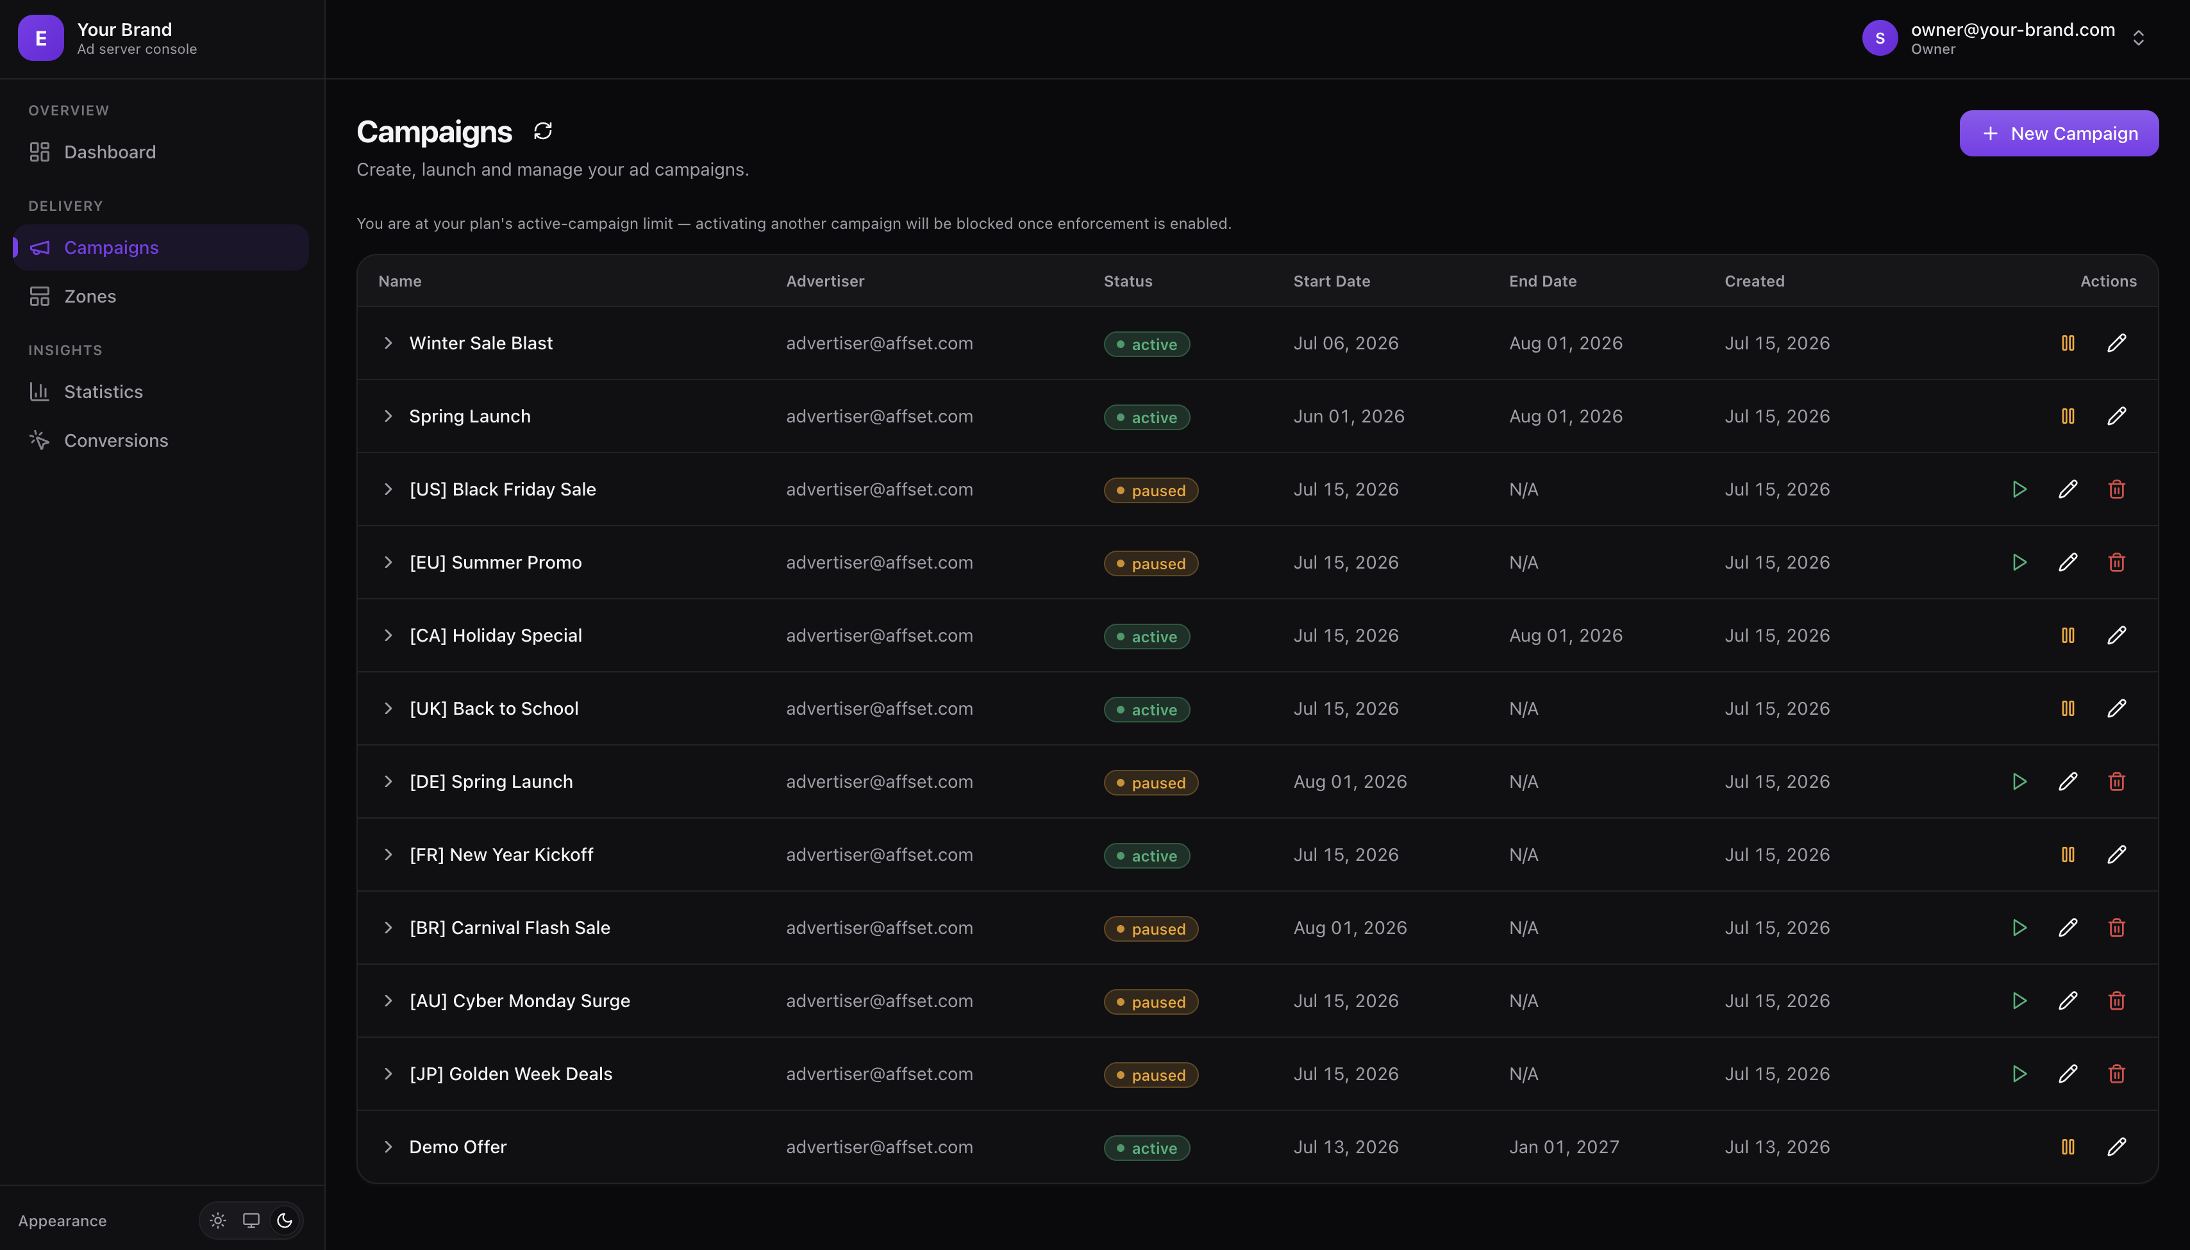2190x1250 pixels.
Task: Click the Status column header
Action: [1128, 281]
